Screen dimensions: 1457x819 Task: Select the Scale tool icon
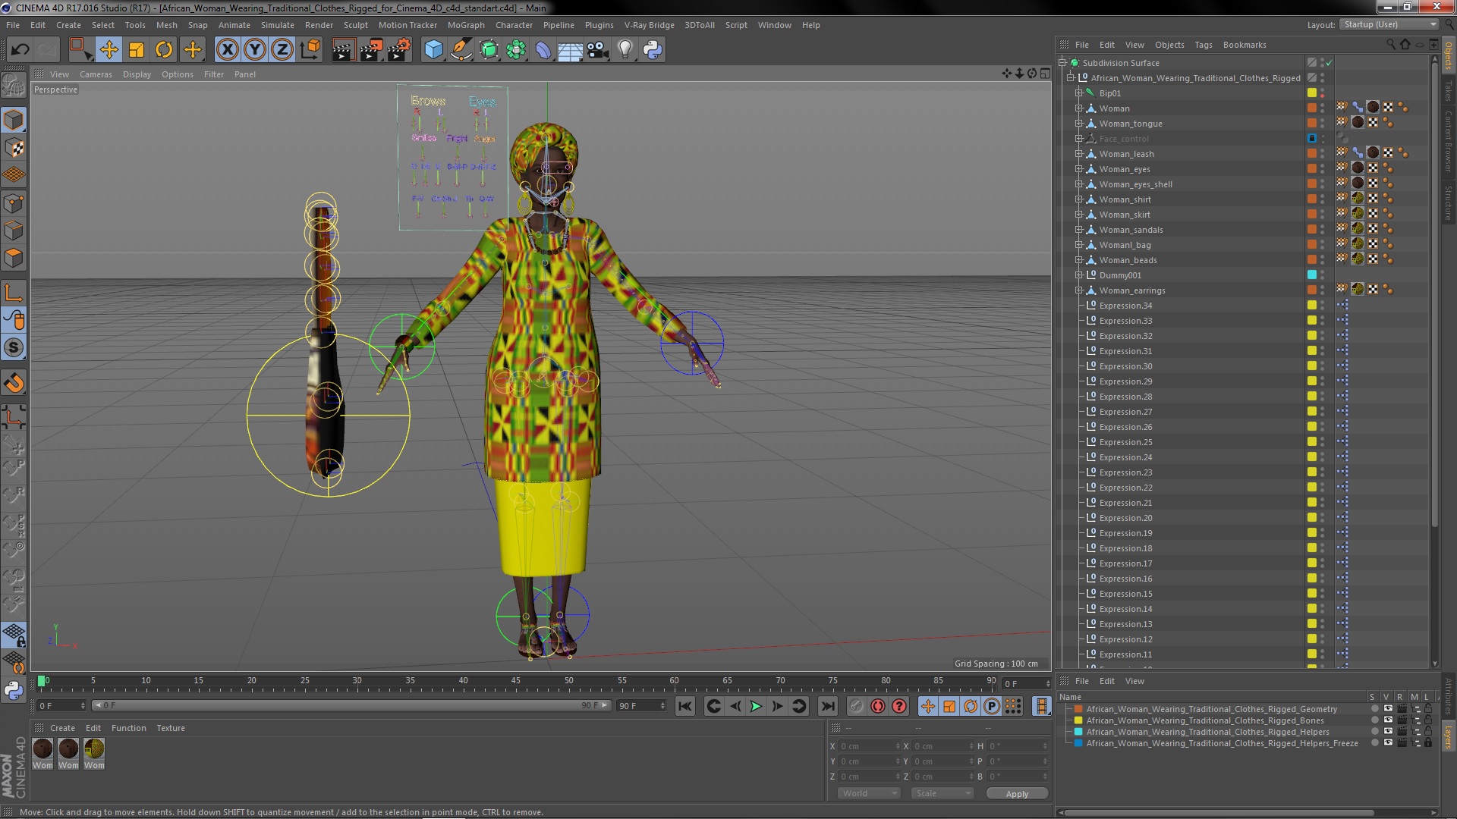click(137, 50)
